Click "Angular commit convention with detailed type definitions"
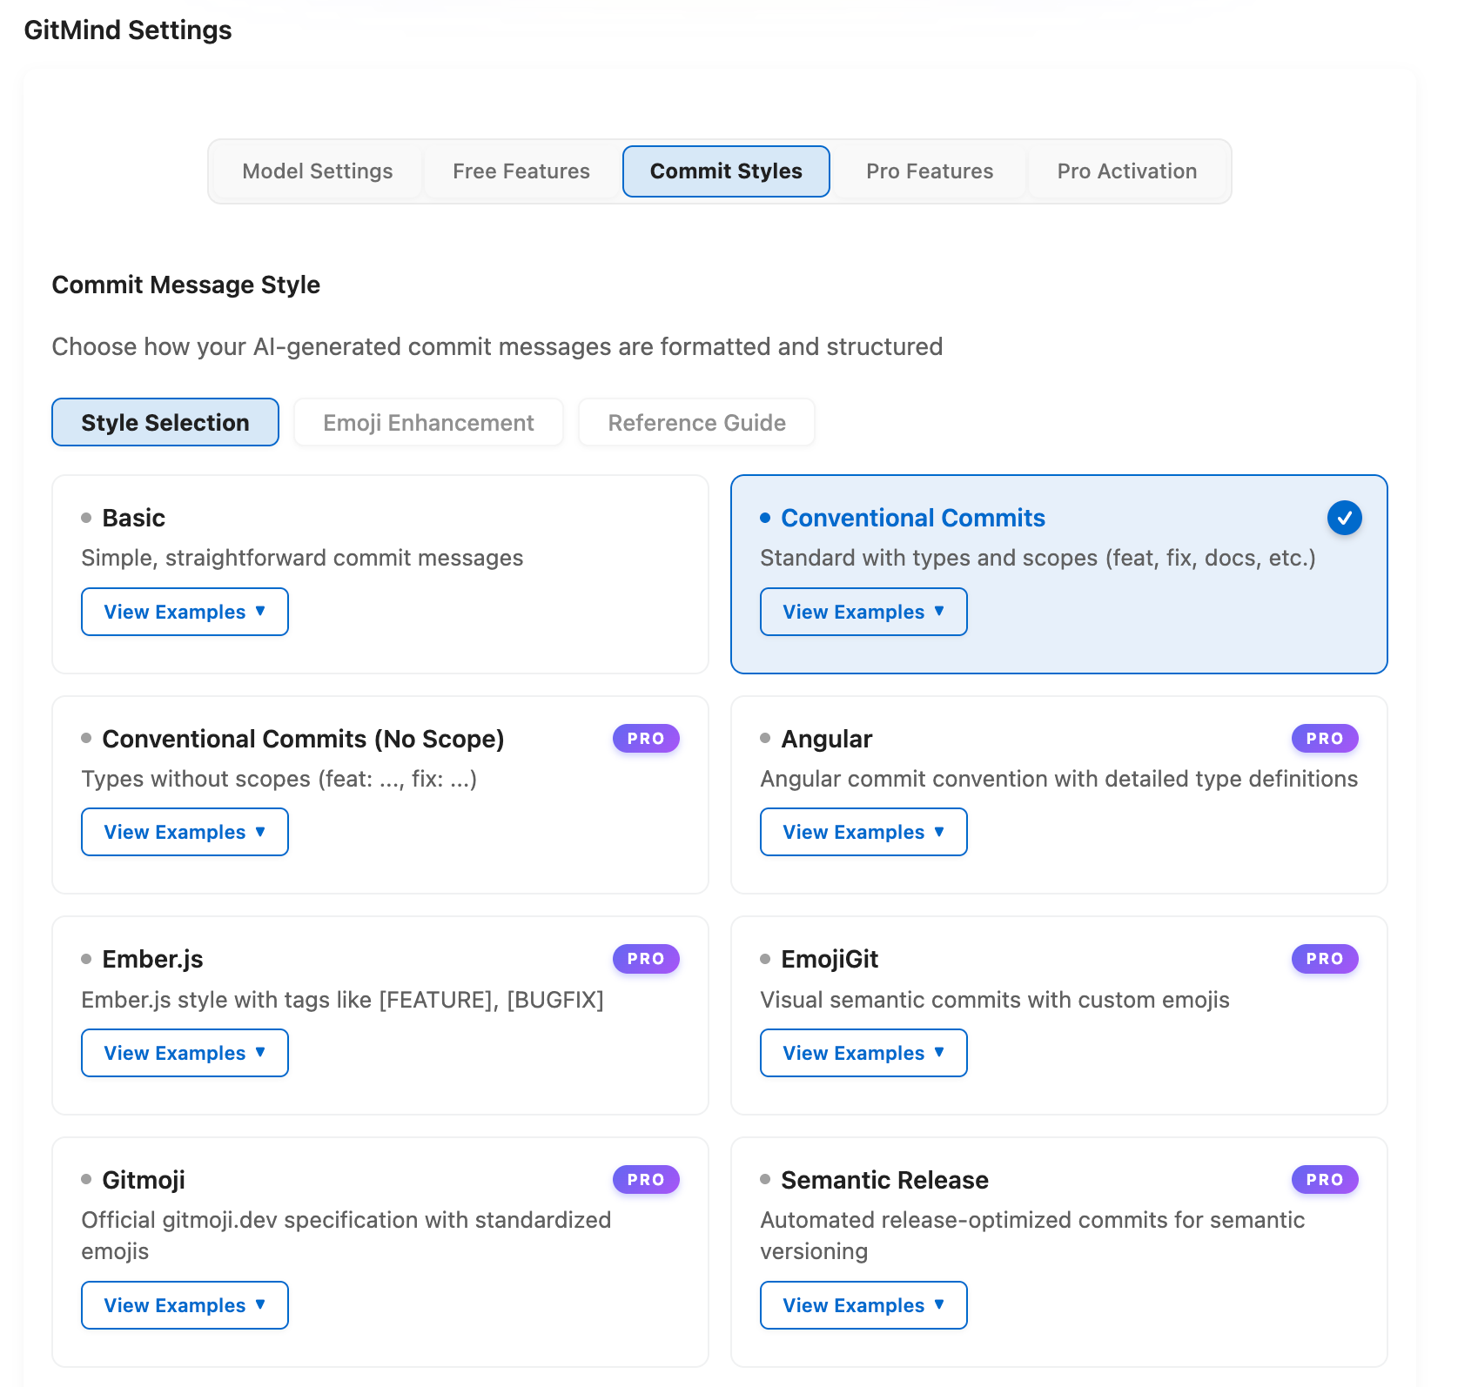Image resolution: width=1478 pixels, height=1387 pixels. click(x=1058, y=779)
